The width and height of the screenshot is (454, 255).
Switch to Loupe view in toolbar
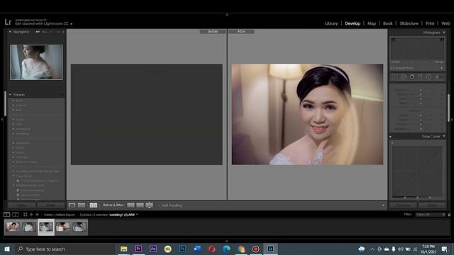pyautogui.click(x=72, y=205)
